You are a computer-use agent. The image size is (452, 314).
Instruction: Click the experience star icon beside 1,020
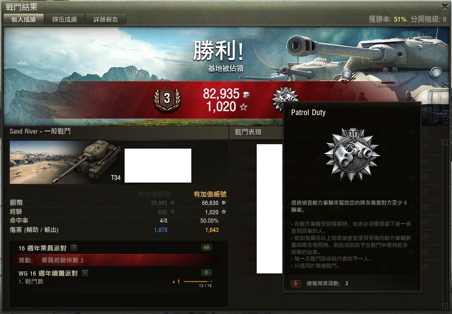tap(243, 107)
